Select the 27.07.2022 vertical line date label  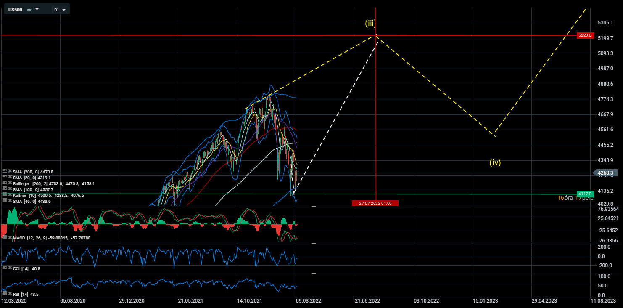(x=375, y=203)
